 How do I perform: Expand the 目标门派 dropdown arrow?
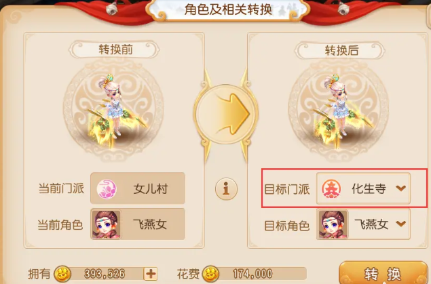coord(400,188)
